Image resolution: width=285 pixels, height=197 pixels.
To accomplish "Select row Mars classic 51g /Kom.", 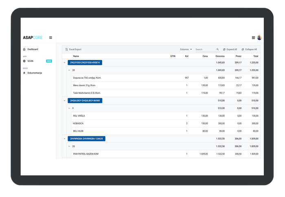I will coord(165,85).
